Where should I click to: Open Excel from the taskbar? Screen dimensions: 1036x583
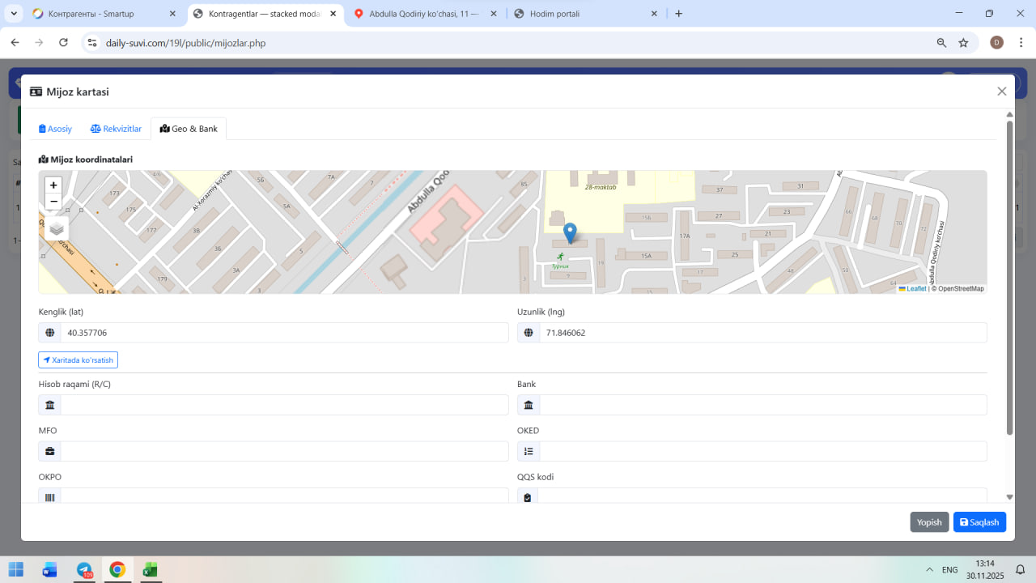click(x=150, y=570)
